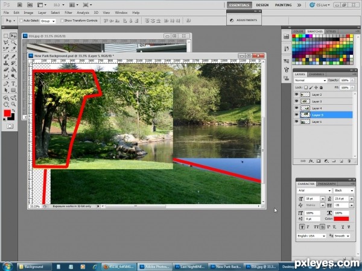Hide Layer 1 visibility eye

point(297,122)
